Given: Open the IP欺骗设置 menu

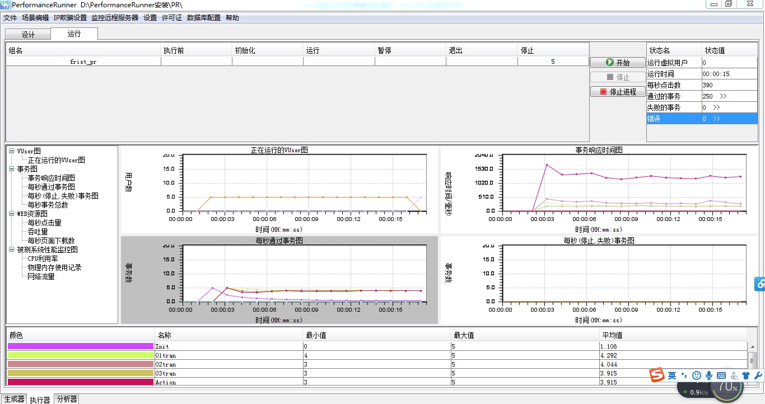Looking at the screenshot, I should coord(70,18).
